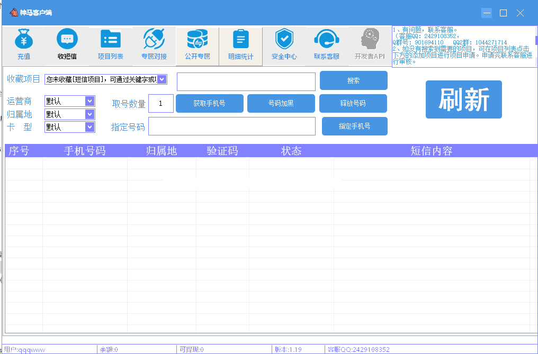Select the 收短信 message bubble icon
Viewport: 538px width, 354px height.
tap(67, 39)
